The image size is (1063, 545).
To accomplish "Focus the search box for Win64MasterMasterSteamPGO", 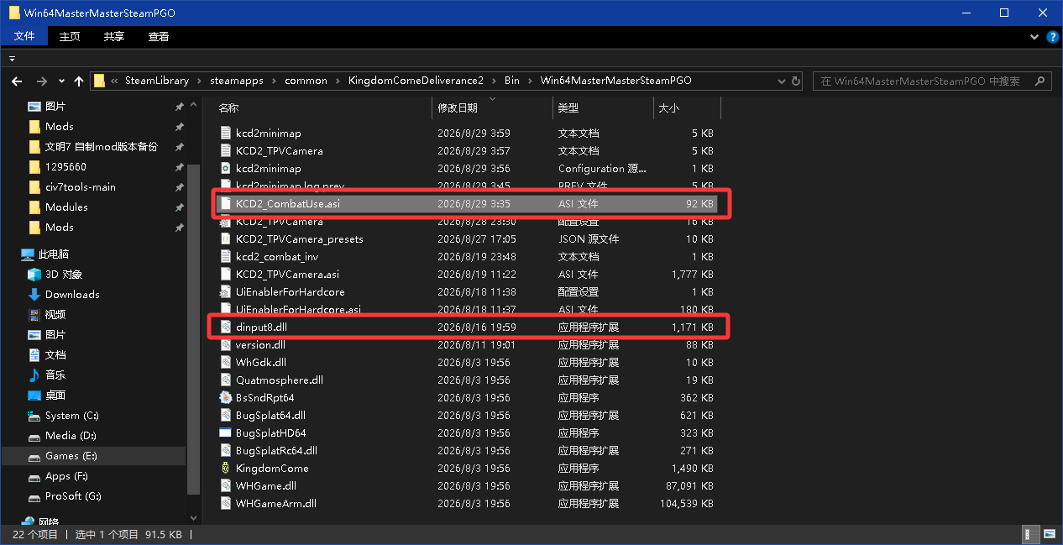I will (932, 81).
